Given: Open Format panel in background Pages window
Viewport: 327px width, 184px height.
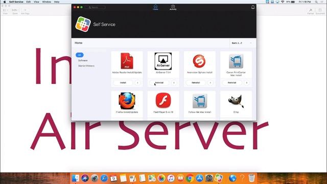Looking at the screenshot, I should [x=311, y=11].
